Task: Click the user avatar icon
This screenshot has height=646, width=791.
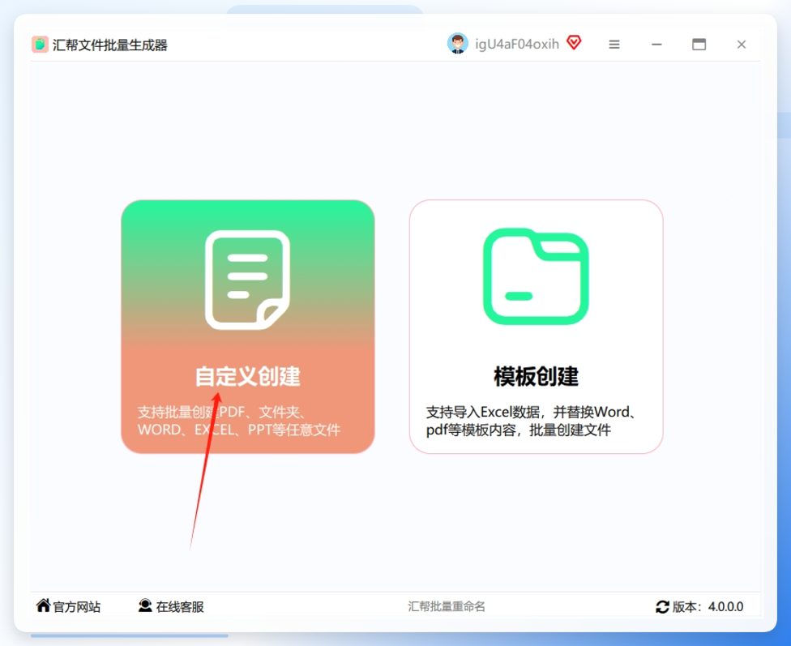Action: (458, 44)
